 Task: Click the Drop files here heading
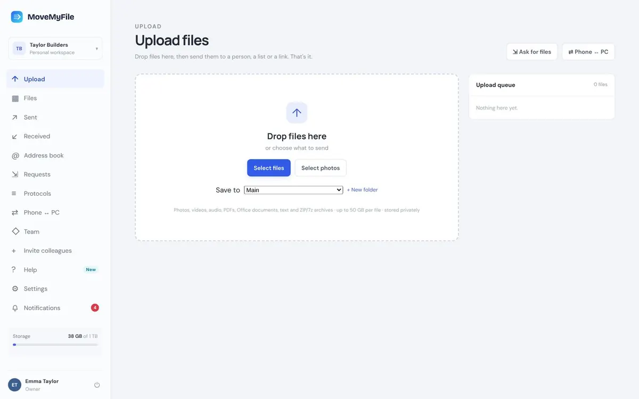tap(297, 136)
